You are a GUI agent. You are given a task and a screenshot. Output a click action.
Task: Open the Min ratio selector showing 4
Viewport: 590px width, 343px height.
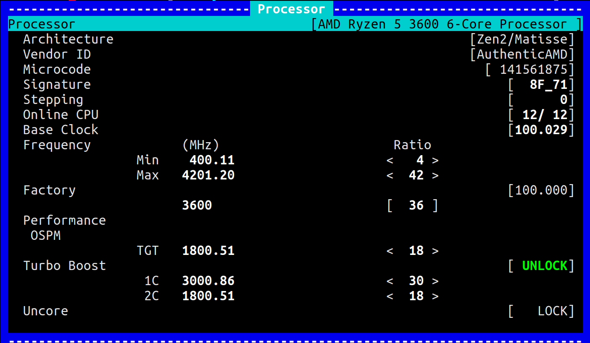(412, 160)
